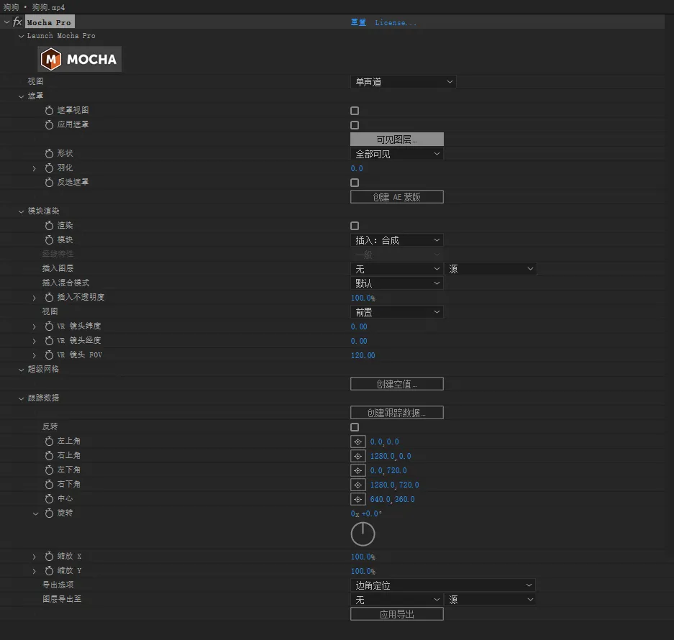Click the stopwatch icon next to 旋转
Viewport: 674px width, 640px height.
pyautogui.click(x=49, y=513)
